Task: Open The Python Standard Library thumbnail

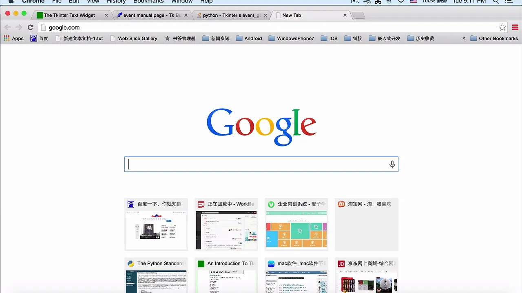Action: (x=156, y=275)
